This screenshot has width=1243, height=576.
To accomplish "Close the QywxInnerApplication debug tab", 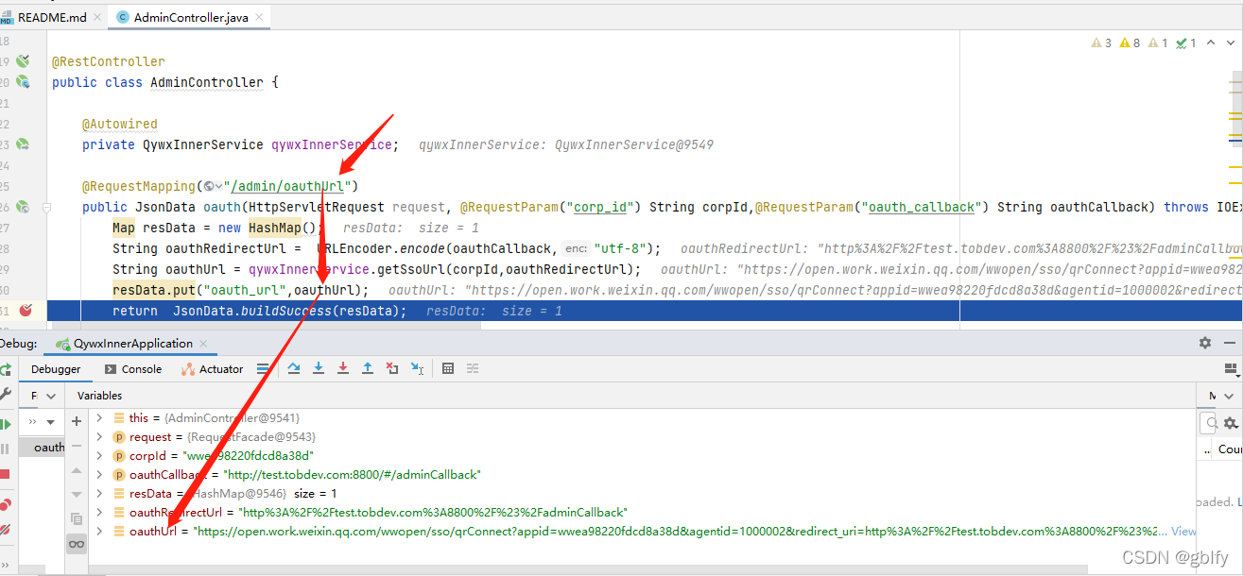I will point(204,344).
